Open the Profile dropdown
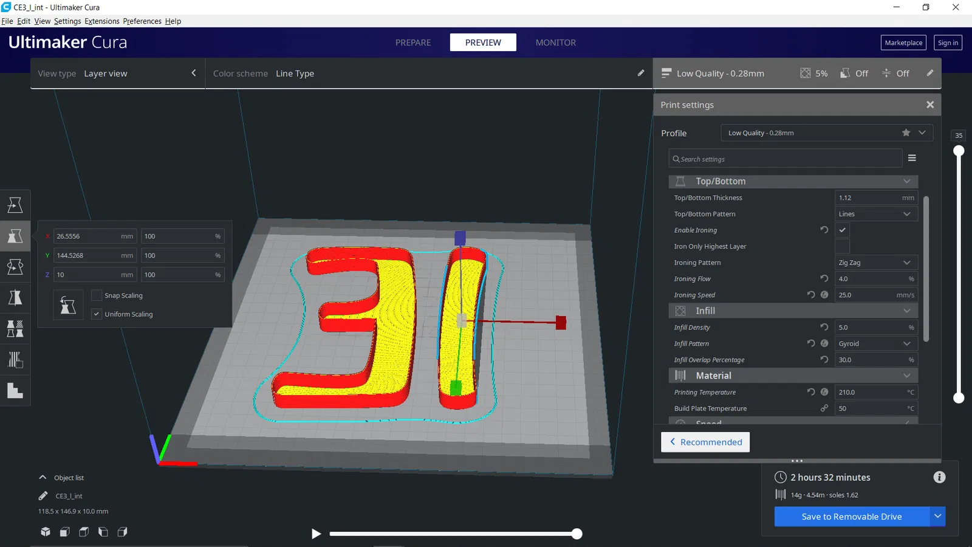Viewport: 972px width, 547px height. [x=827, y=132]
